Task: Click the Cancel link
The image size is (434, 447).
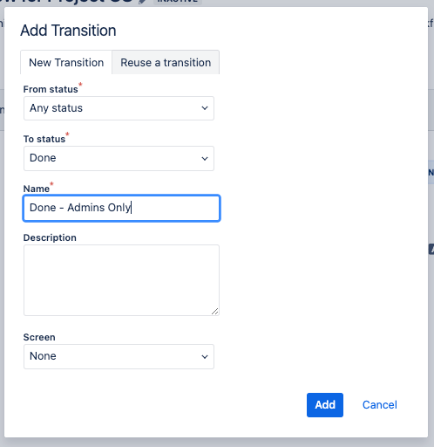Action: pyautogui.click(x=379, y=405)
